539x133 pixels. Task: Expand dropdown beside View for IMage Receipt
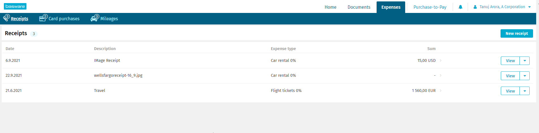point(525,61)
